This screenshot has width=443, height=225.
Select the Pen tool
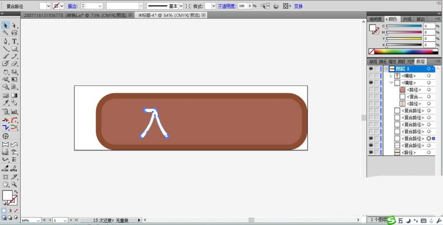5,41
